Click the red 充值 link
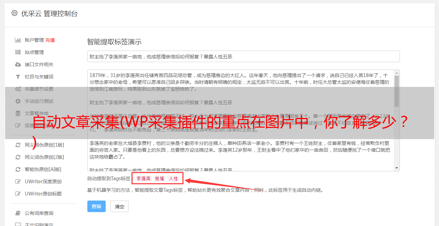439x226 pixels. 50,40
